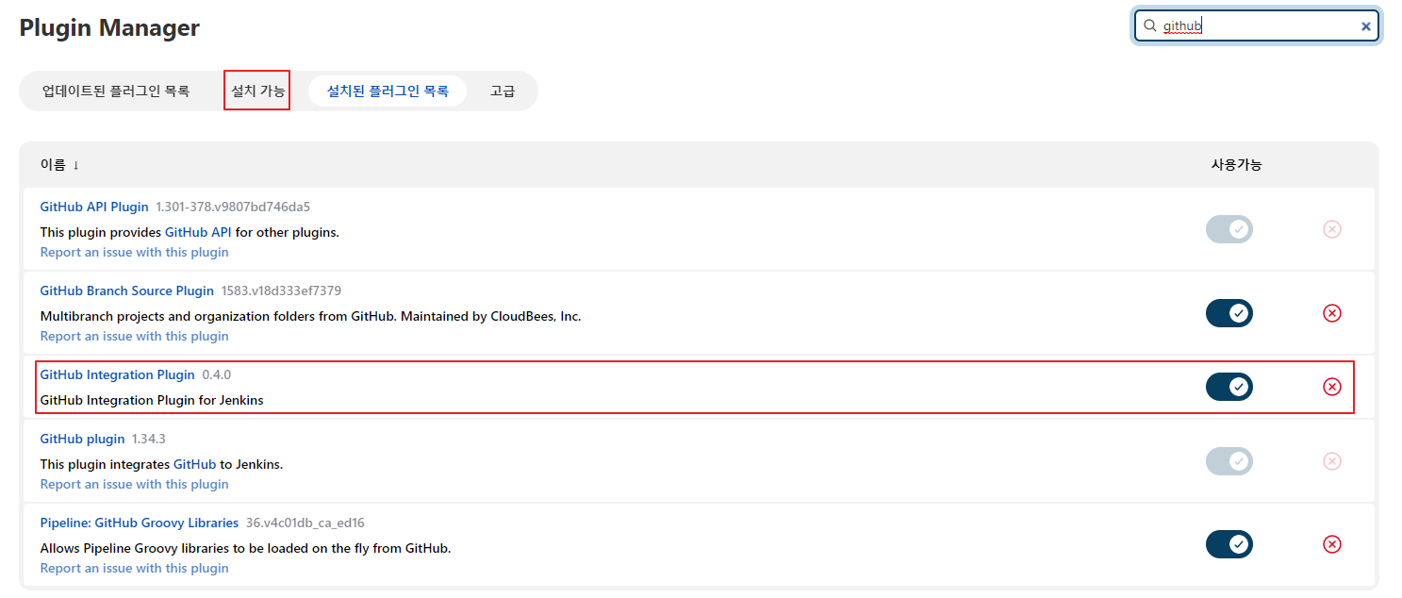The height and width of the screenshot is (598, 1402).
Task: Sort by the 이름 column header
Action: click(x=59, y=164)
